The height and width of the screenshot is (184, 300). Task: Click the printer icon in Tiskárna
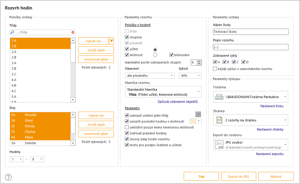coord(219,97)
